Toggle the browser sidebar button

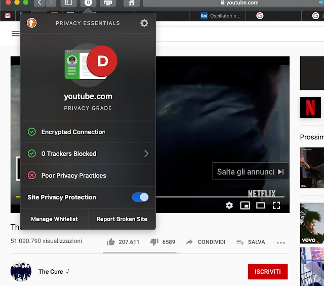click(68, 3)
